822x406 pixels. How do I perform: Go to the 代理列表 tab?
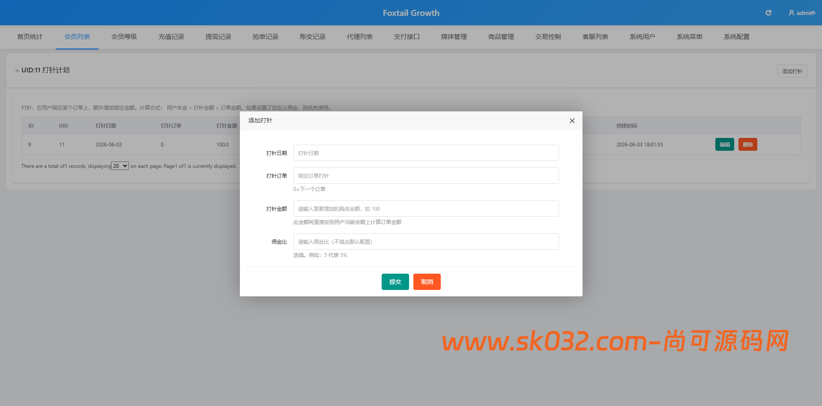point(360,37)
